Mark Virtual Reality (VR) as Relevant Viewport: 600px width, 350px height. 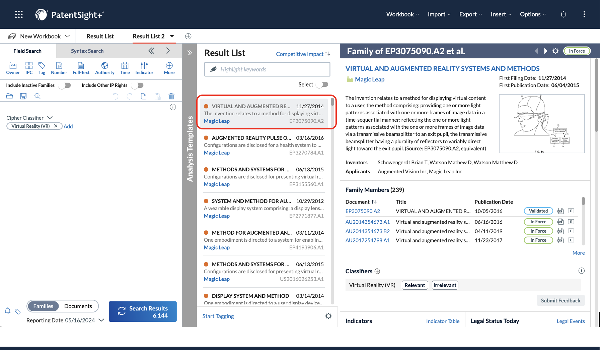(x=415, y=285)
